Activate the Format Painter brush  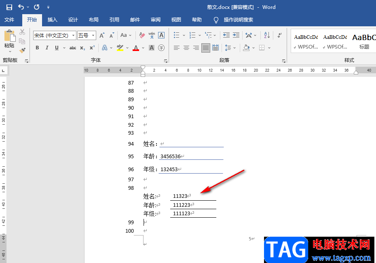[x=22, y=50]
